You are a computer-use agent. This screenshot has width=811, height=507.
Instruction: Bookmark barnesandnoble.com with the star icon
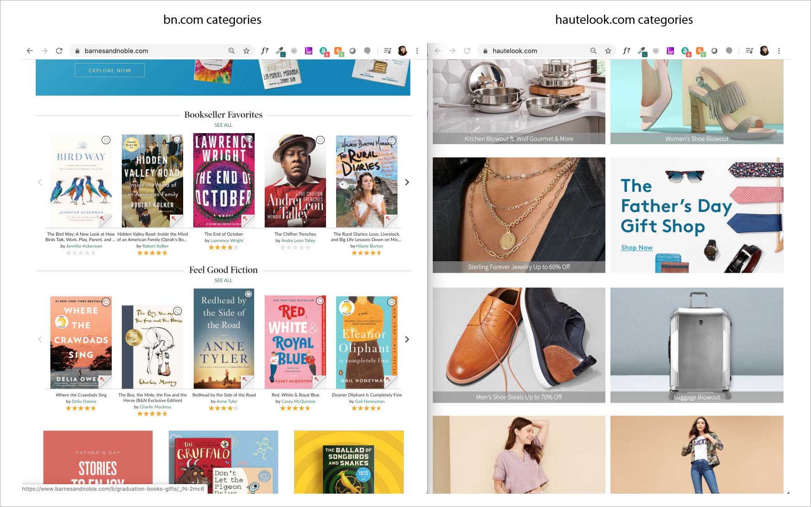(x=246, y=51)
